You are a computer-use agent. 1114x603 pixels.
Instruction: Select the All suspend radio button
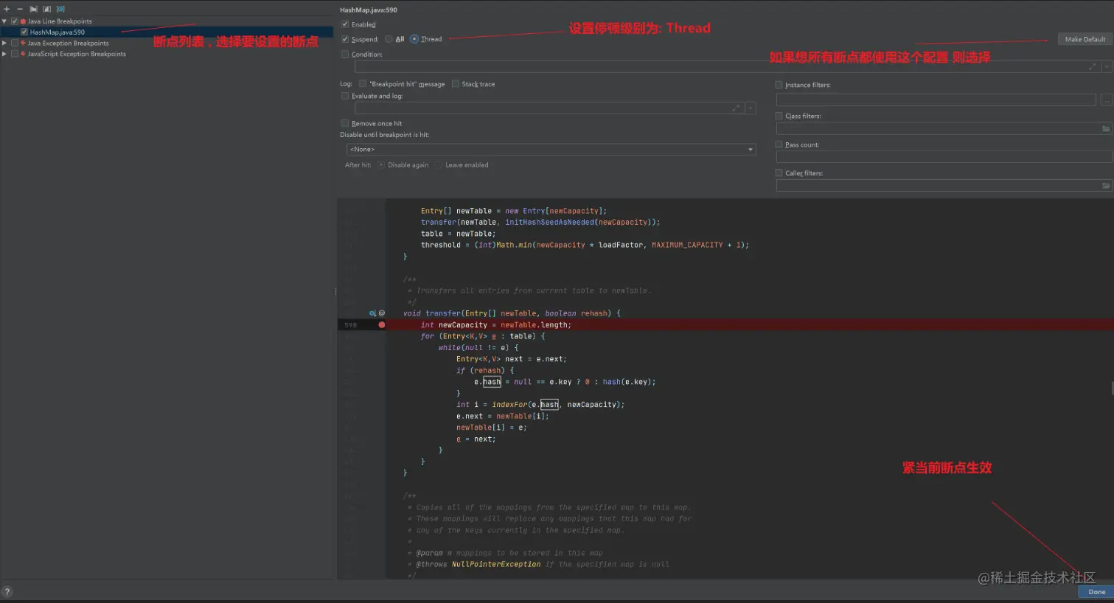tap(389, 39)
